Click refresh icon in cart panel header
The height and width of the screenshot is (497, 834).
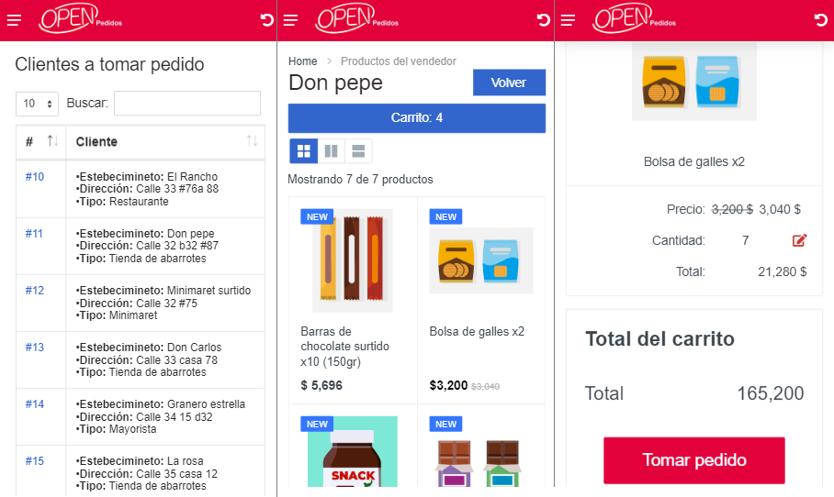(821, 20)
